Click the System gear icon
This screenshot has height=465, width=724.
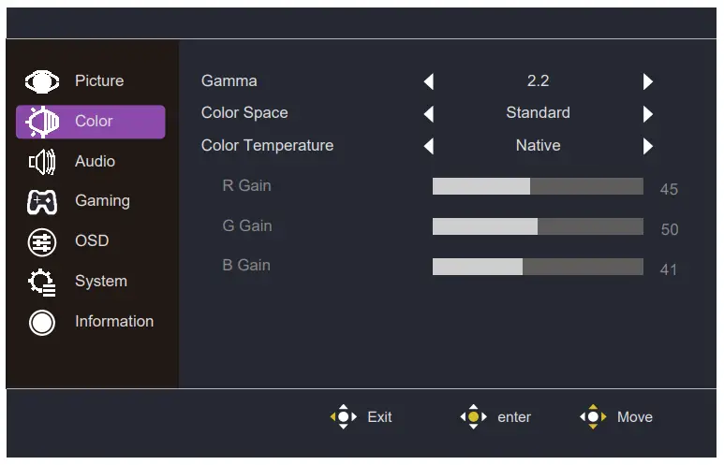coord(42,283)
